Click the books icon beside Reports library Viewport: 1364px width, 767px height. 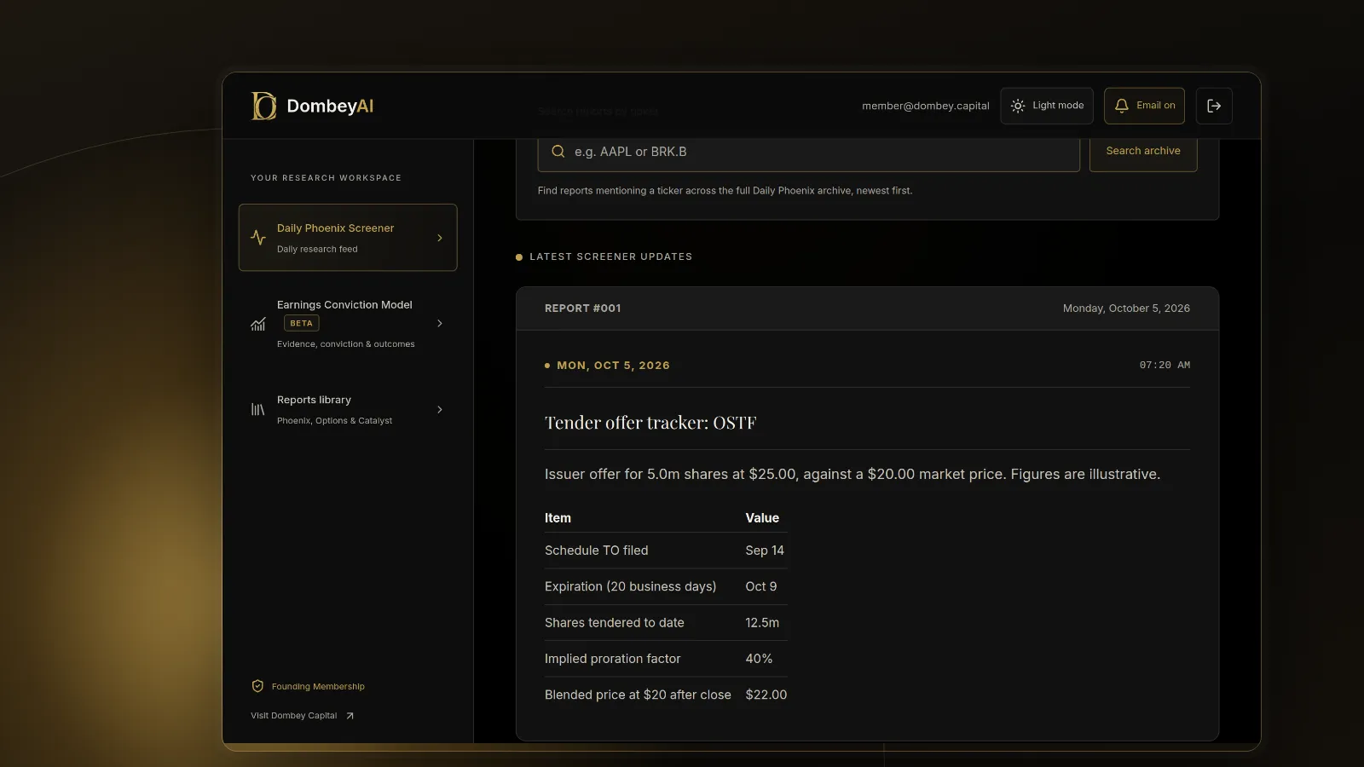coord(258,410)
